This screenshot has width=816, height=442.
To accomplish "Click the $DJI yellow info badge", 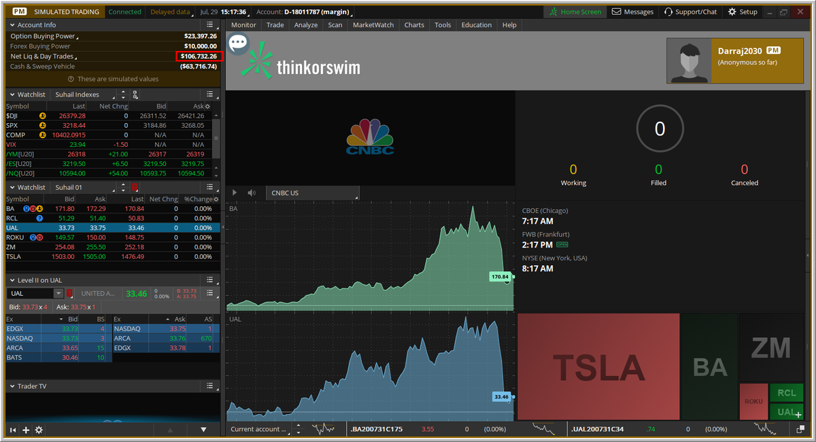I will pos(42,116).
